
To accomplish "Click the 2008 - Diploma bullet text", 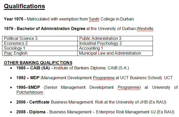I will click(31, 112).
